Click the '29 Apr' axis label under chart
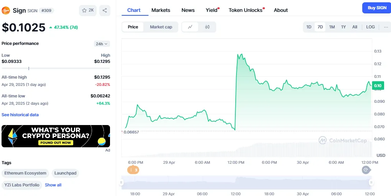391x196 pixels. (x=169, y=162)
